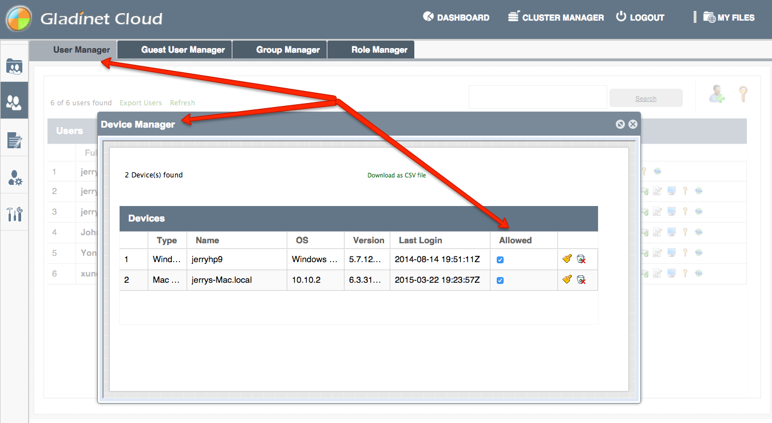Click the eye icon in user row 1
The image size is (772, 423).
point(658,171)
